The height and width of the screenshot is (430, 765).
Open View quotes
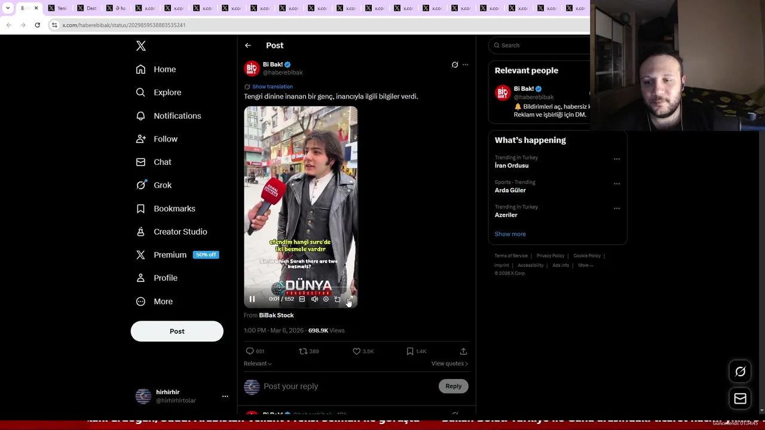tap(449, 364)
